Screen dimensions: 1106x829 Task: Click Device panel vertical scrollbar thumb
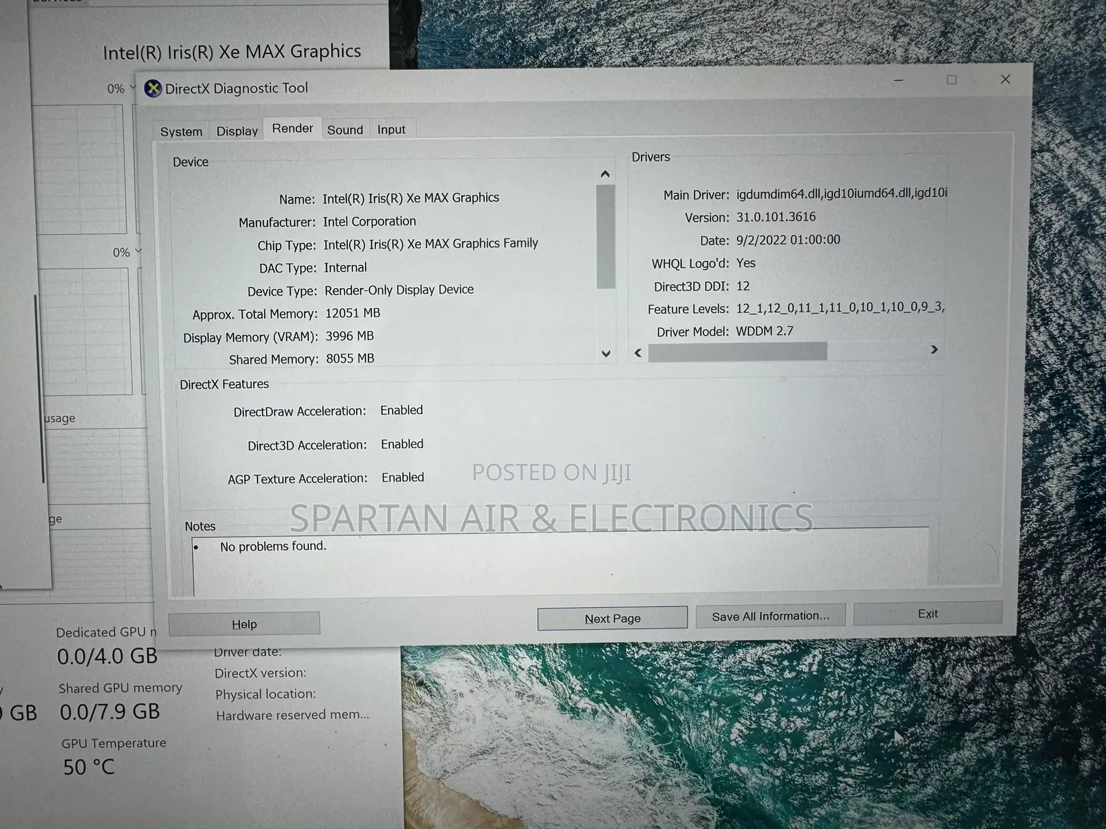(606, 236)
